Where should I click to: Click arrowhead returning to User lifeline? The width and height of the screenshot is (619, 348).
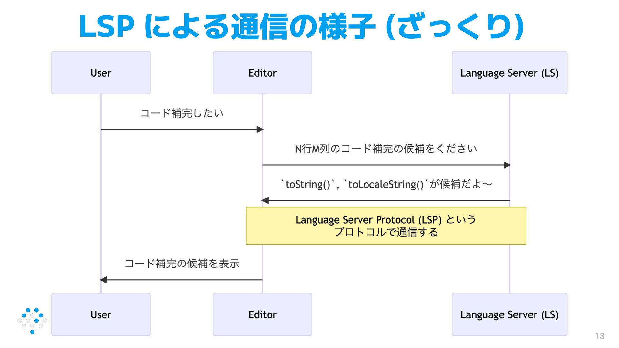click(x=103, y=280)
